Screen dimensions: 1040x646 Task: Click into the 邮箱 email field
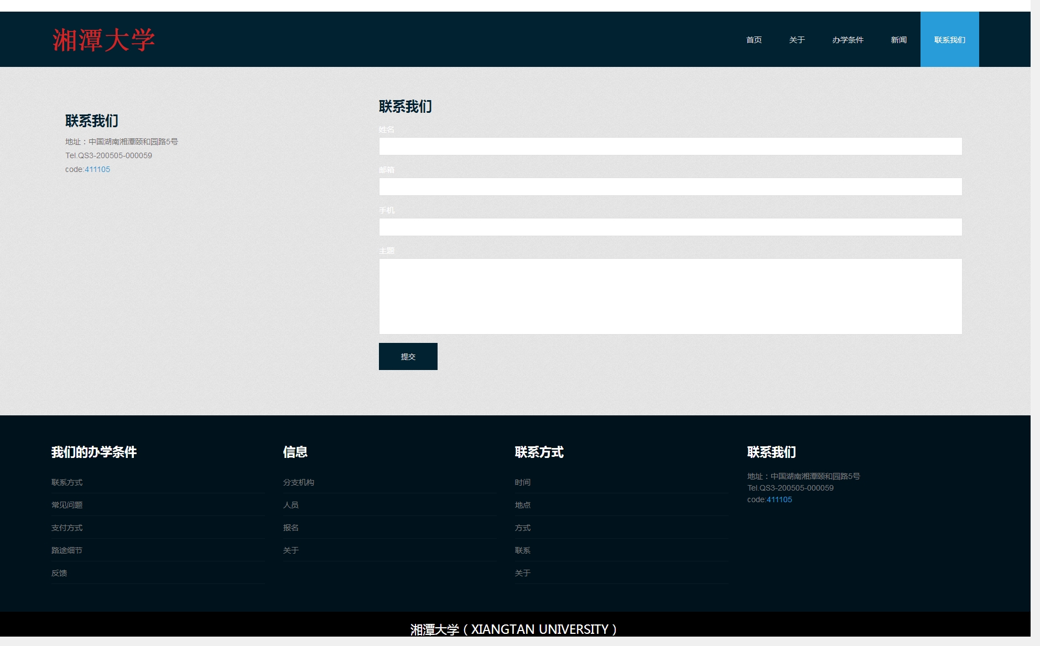(670, 187)
